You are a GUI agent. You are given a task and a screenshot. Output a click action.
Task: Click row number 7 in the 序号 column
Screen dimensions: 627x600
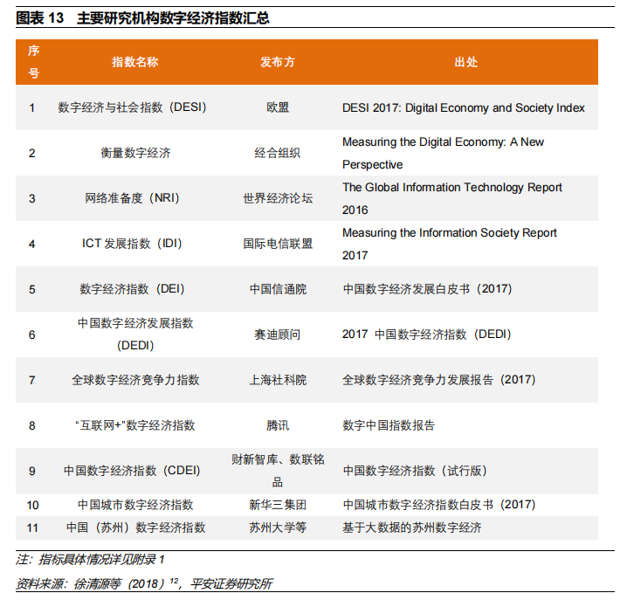32,380
